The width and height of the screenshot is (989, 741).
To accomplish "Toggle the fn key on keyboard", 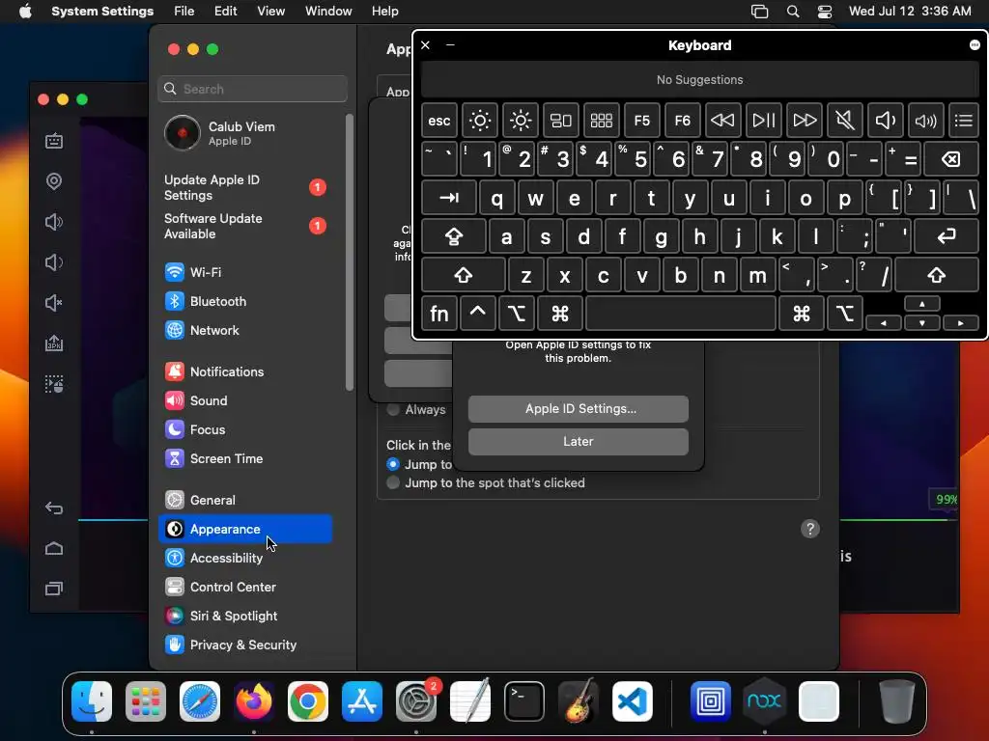I will tap(439, 314).
